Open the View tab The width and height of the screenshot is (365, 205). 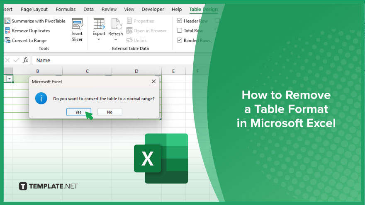(129, 9)
